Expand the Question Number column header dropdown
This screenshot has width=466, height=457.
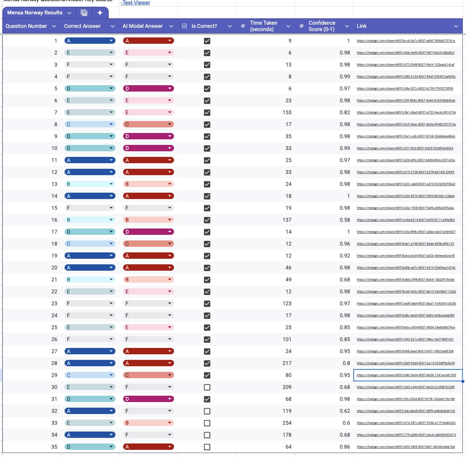(55, 26)
